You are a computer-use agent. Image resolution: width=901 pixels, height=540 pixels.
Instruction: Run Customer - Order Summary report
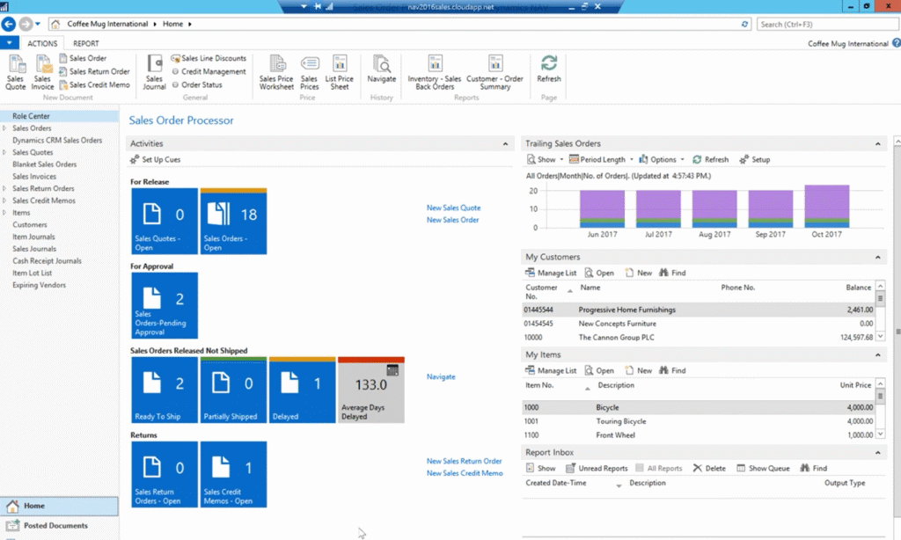494,72
